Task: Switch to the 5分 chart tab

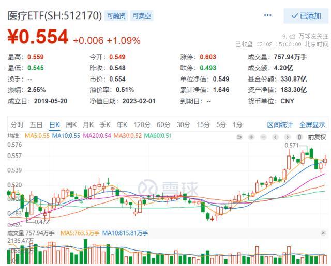Action: tap(221, 124)
